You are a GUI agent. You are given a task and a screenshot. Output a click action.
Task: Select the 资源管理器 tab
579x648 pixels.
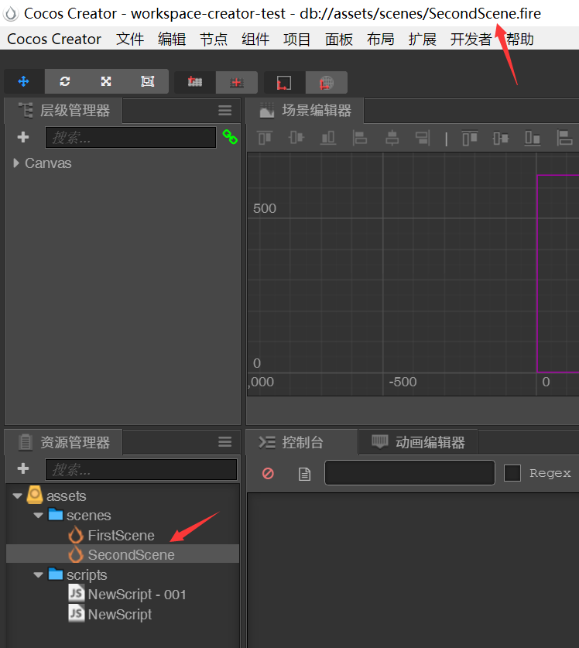click(63, 442)
